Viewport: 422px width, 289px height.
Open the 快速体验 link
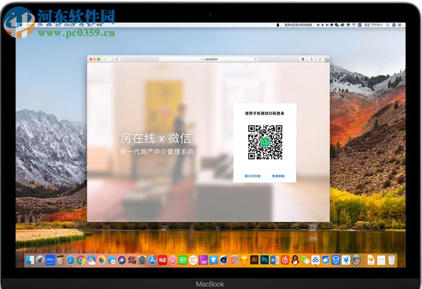point(278,176)
